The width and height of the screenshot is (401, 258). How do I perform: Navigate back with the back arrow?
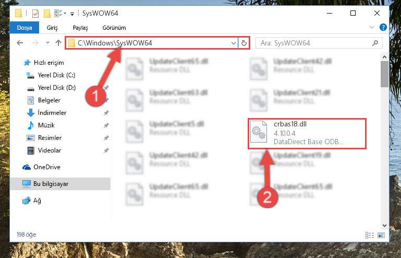[x=20, y=43]
